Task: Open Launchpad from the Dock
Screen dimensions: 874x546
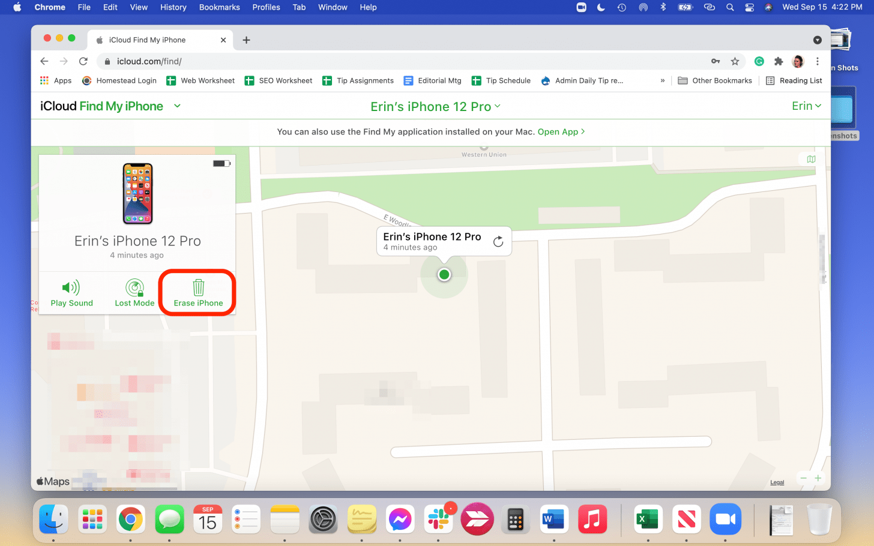Action: point(92,520)
